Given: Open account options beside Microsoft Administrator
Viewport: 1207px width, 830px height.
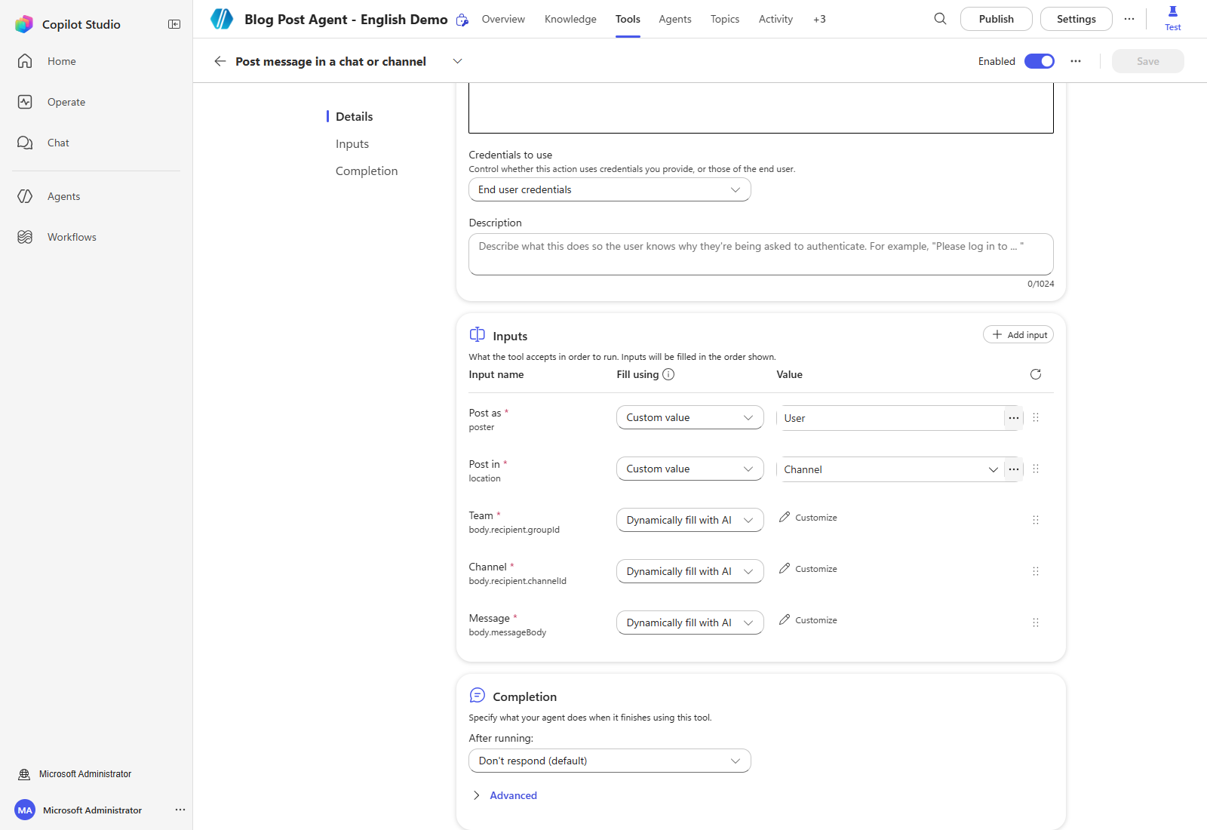Looking at the screenshot, I should [180, 810].
